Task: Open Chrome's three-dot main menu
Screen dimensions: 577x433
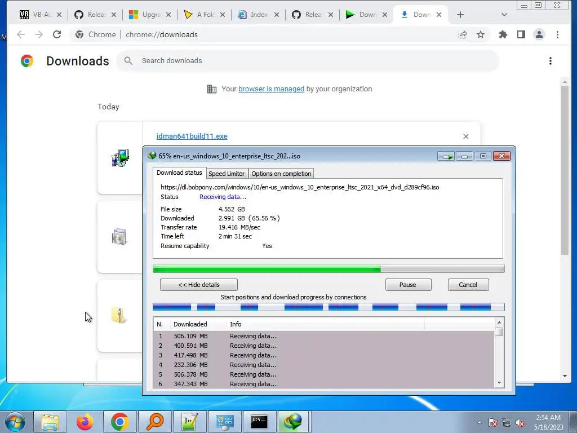Action: pos(557,34)
